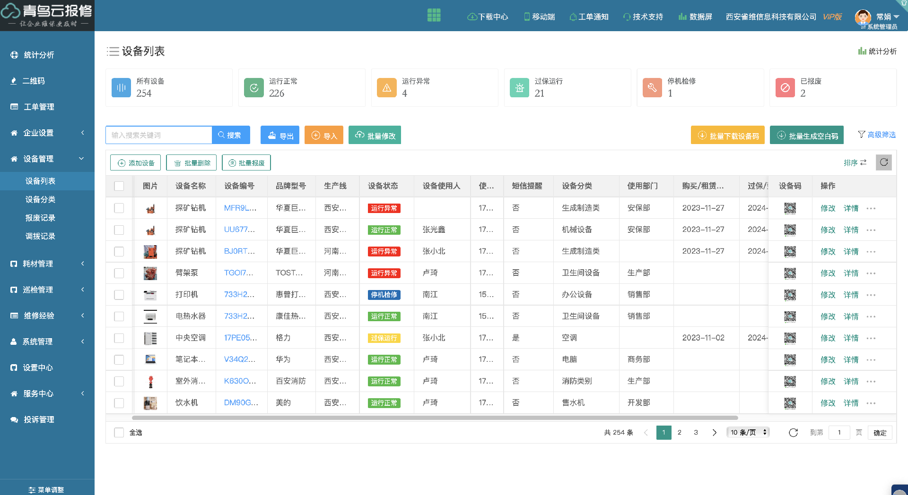The width and height of the screenshot is (908, 495).
Task: Click the horizontal table scrollbar
Action: tap(435, 418)
